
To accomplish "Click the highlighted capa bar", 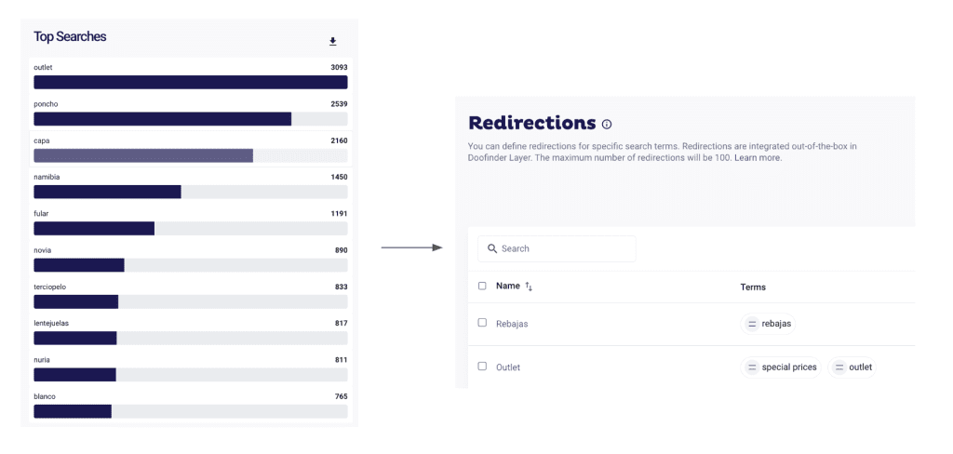I will [143, 155].
